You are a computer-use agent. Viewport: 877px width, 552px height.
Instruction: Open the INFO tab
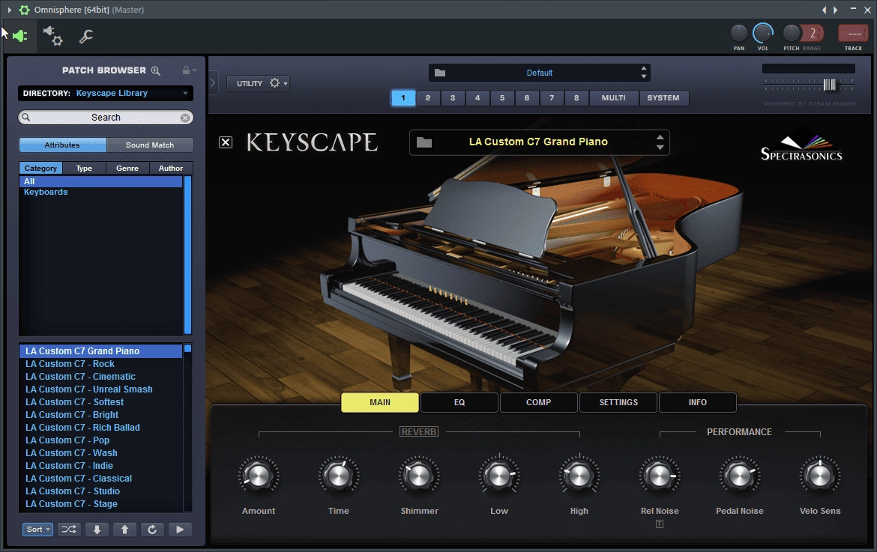(x=697, y=402)
